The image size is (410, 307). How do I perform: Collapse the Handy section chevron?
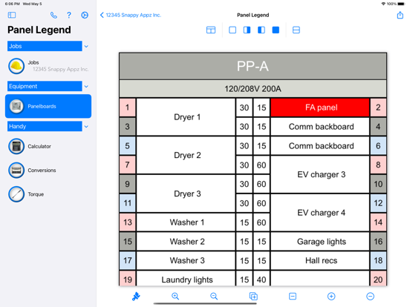point(86,127)
